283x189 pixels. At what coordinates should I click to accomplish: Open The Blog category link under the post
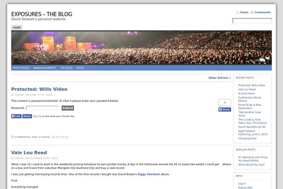[x=62, y=137]
